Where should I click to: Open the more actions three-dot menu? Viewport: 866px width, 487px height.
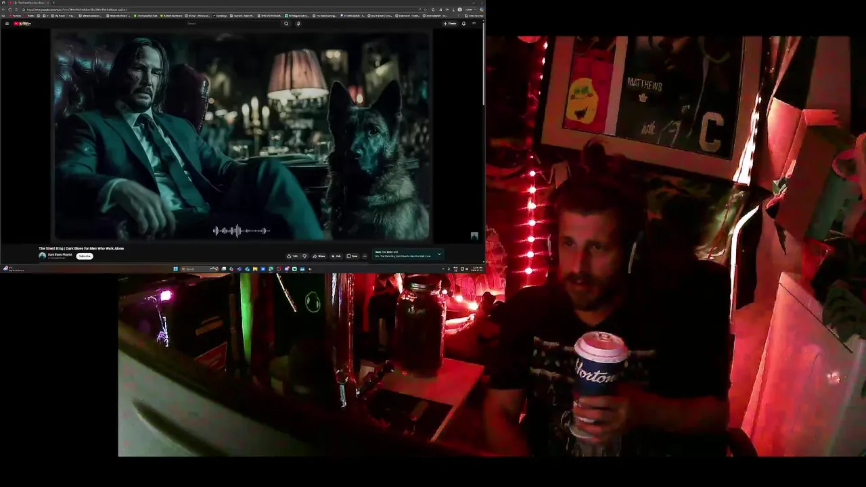click(x=365, y=256)
